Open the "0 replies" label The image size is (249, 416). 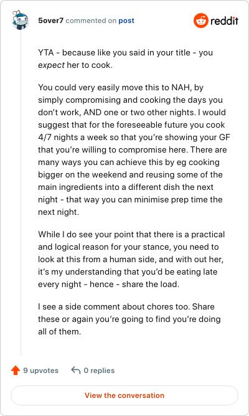tap(99, 371)
